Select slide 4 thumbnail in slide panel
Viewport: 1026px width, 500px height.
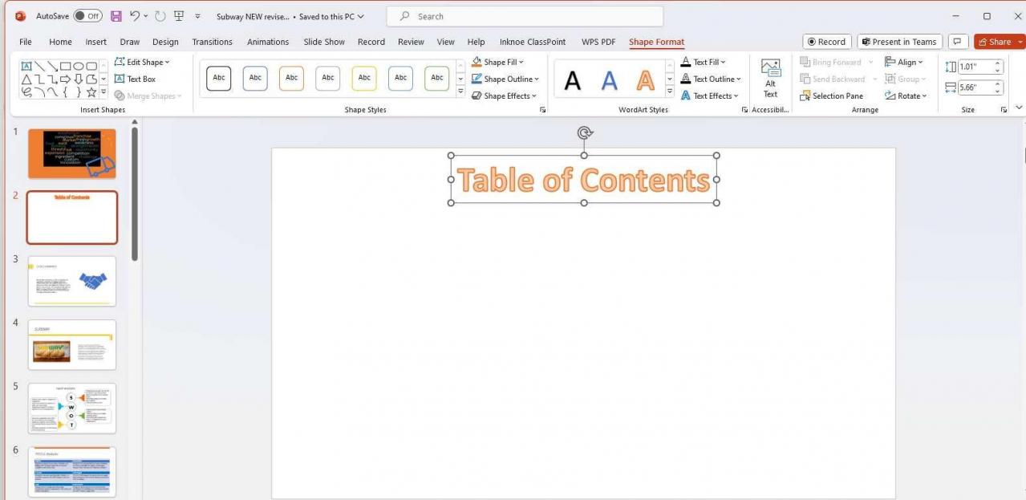coord(71,344)
